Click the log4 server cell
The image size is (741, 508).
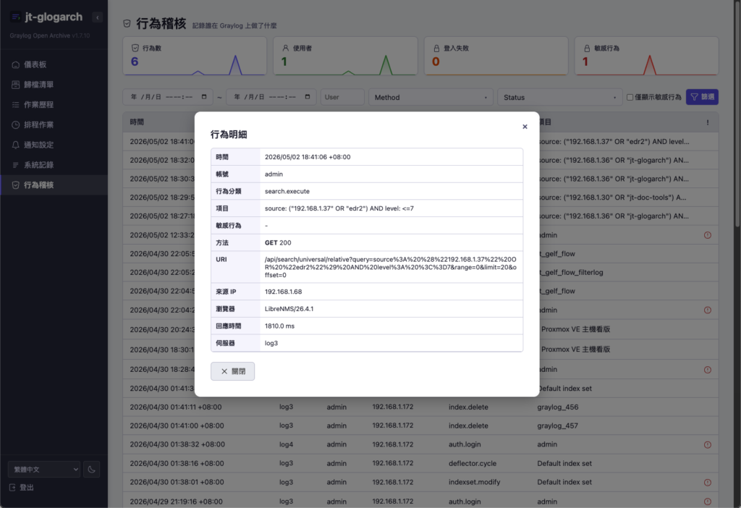click(286, 444)
